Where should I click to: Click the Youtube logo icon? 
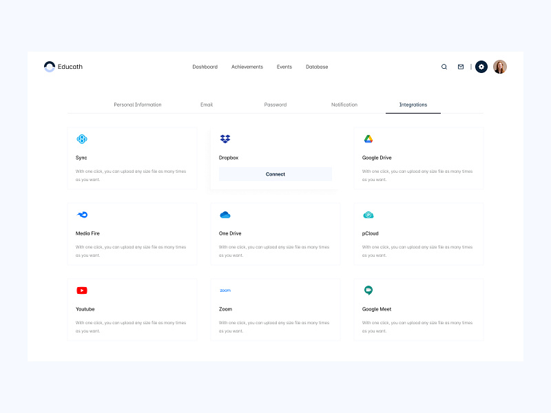(x=82, y=290)
